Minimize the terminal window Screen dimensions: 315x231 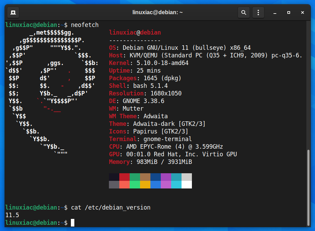pyautogui.click(x=275, y=12)
